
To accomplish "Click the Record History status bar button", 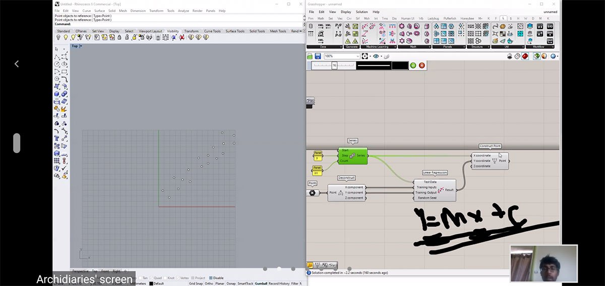I will 279,283.
